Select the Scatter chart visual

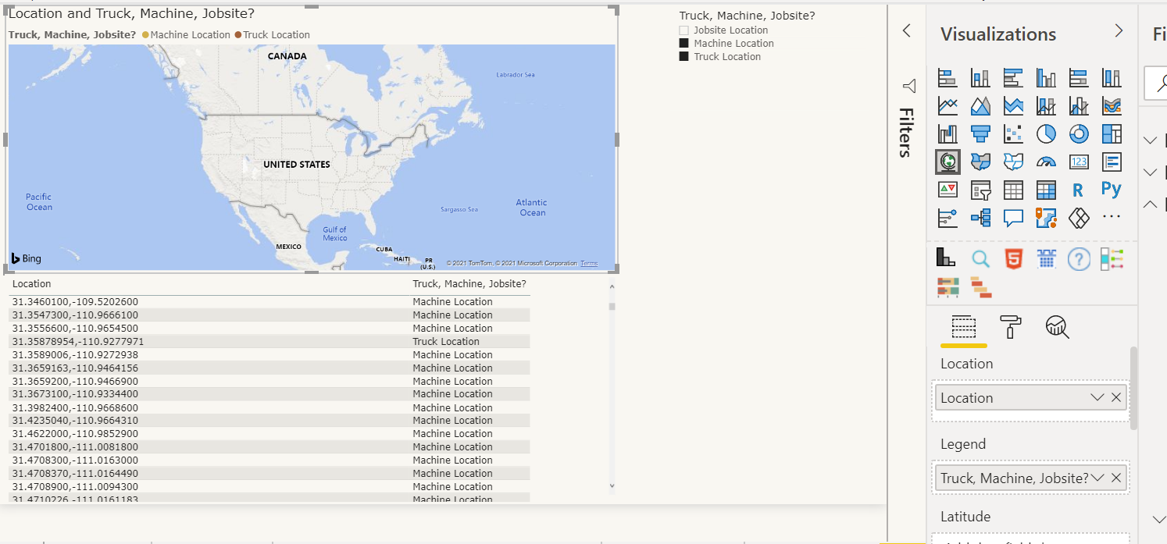(1013, 133)
